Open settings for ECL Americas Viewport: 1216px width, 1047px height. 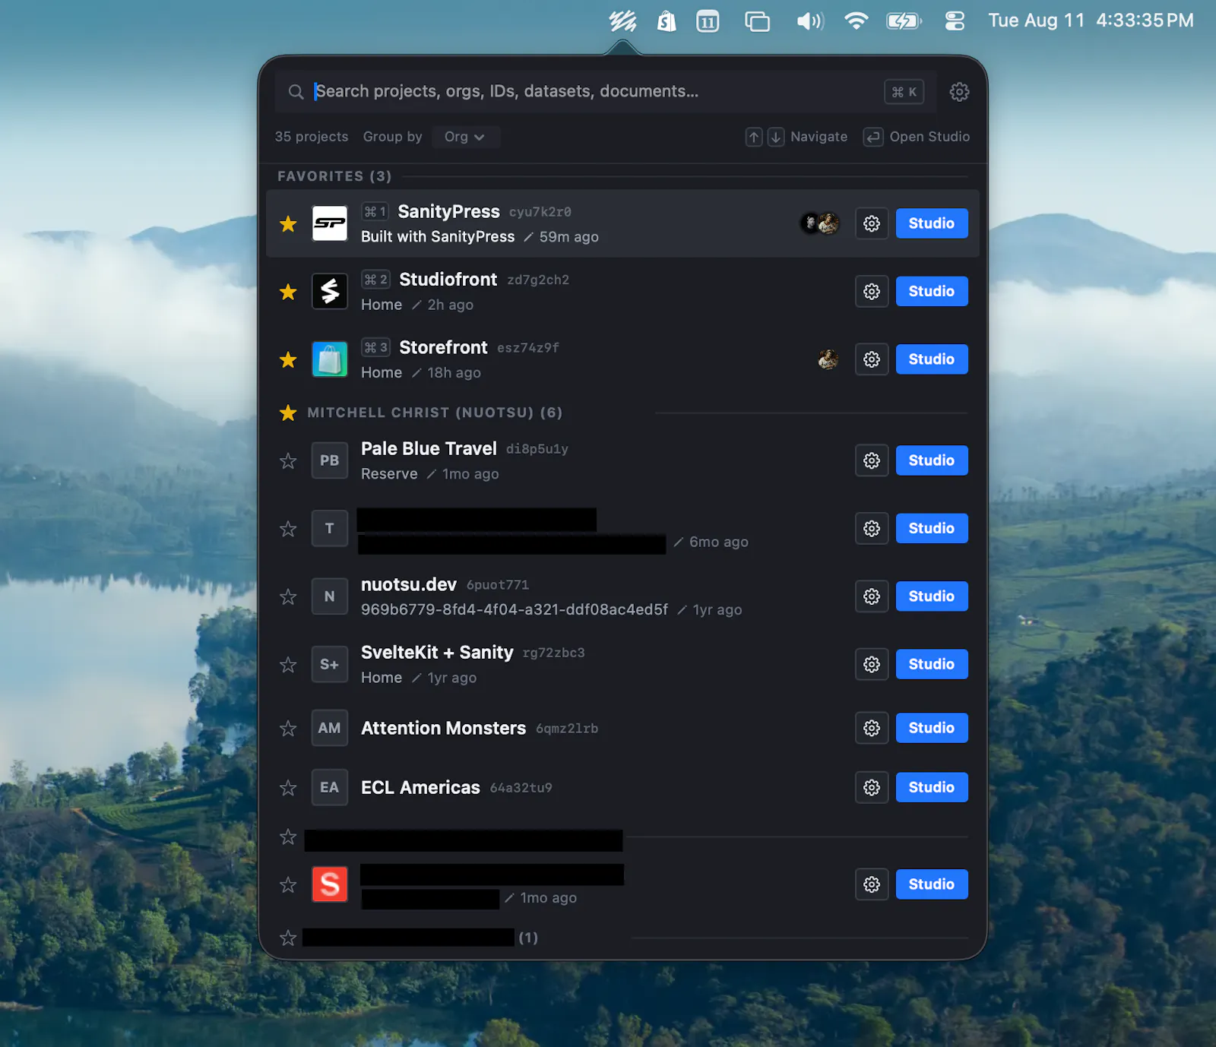point(872,787)
